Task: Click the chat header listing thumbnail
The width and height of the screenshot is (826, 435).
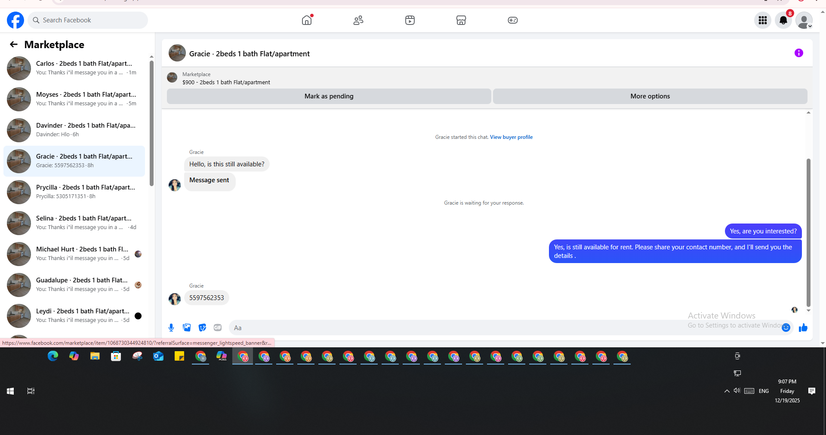Action: [x=177, y=53]
